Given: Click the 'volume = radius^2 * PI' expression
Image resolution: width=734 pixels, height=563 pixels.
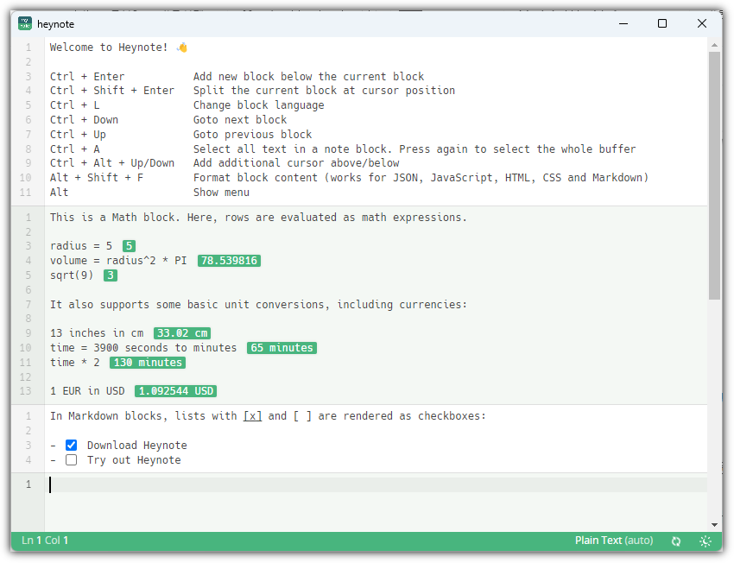Looking at the screenshot, I should (118, 261).
